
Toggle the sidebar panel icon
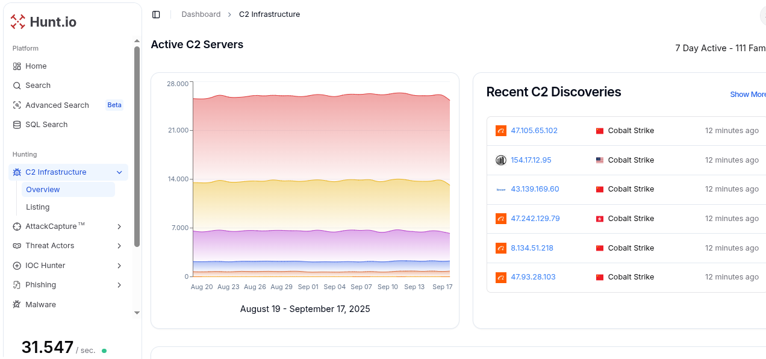[x=156, y=14]
